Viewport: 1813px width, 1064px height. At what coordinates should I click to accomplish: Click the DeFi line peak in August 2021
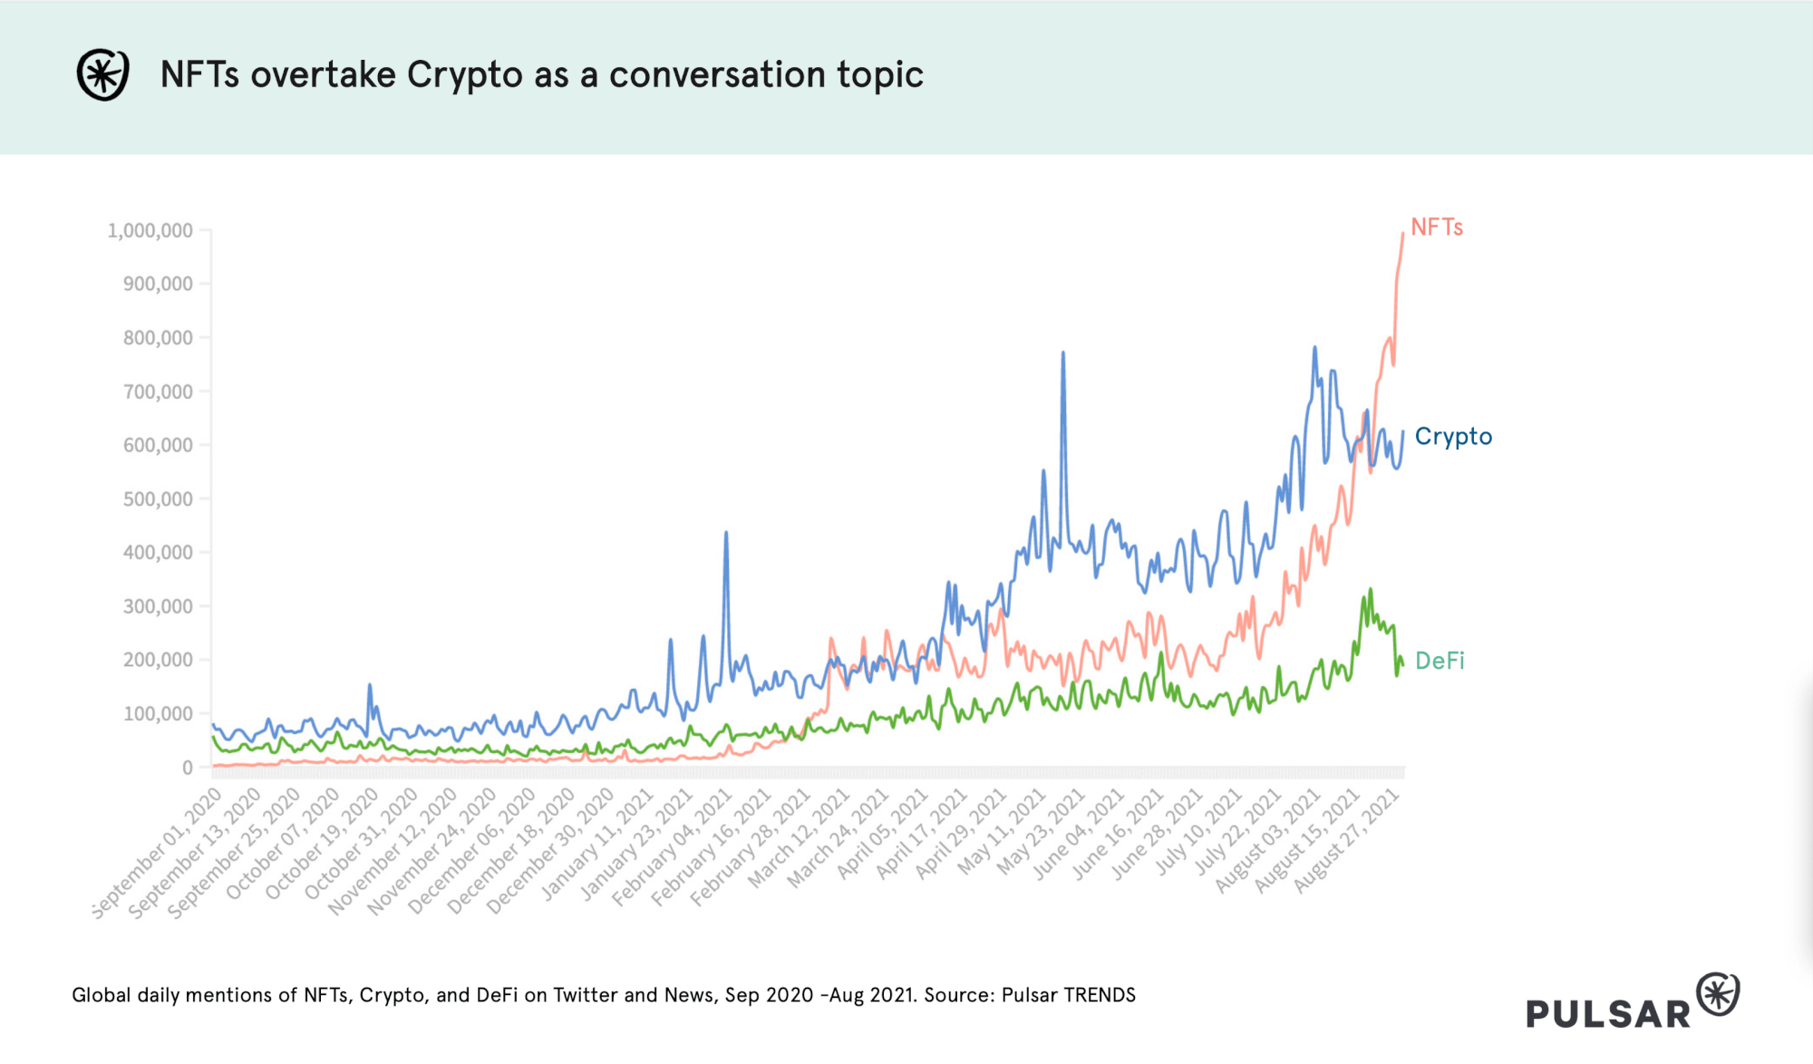[x=1370, y=590]
